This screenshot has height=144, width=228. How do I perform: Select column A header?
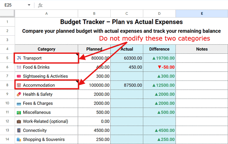(47, 13)
